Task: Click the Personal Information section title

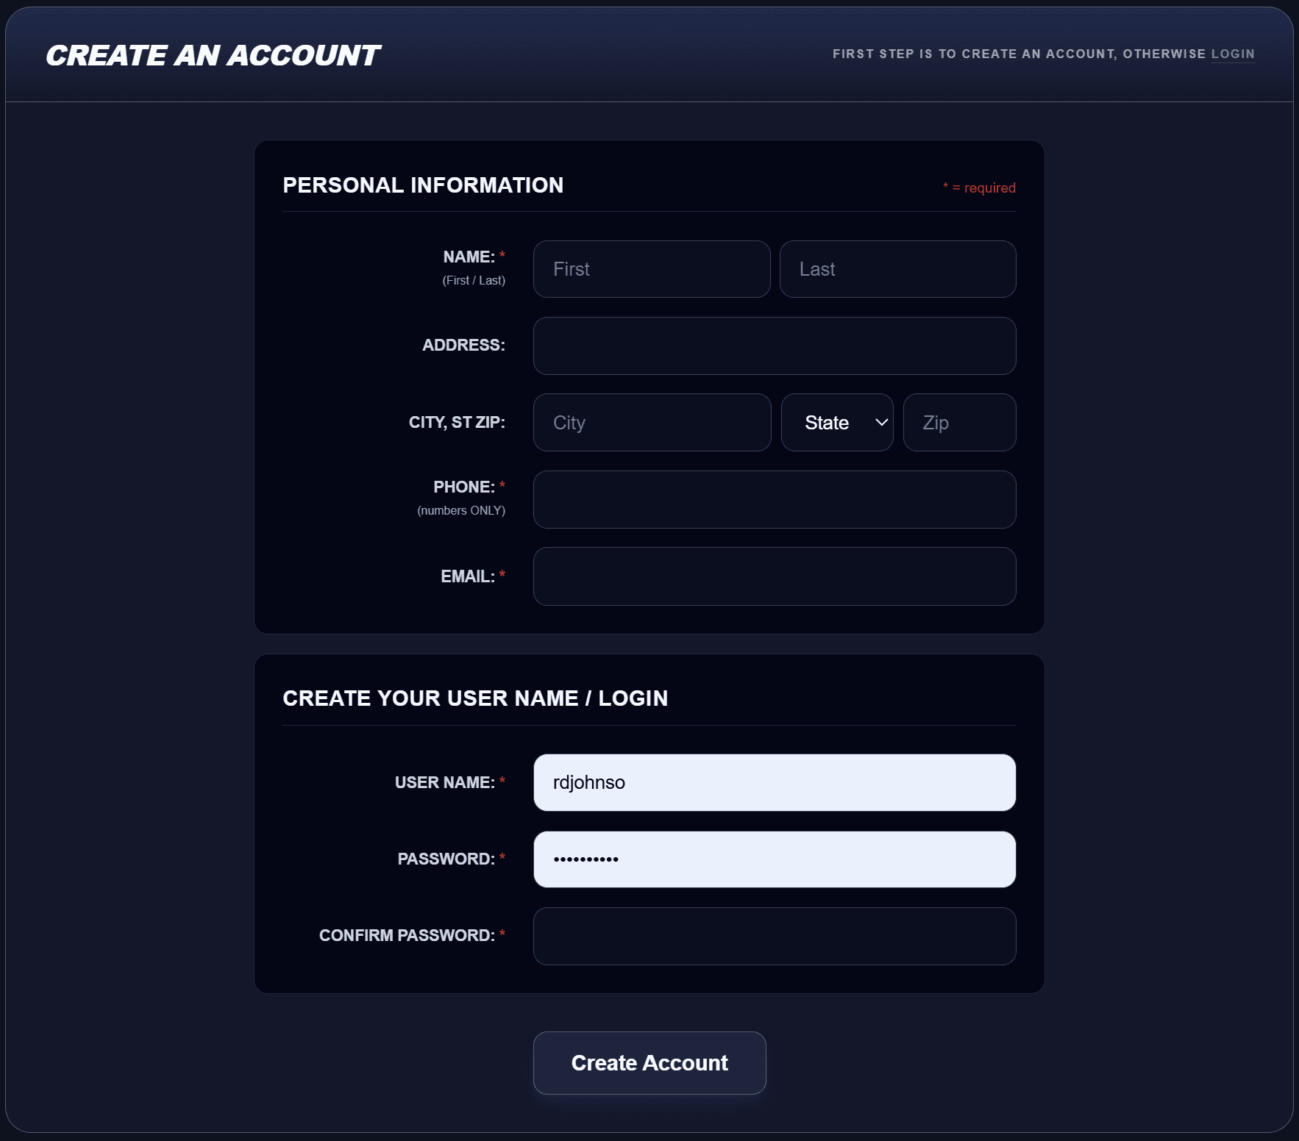Action: click(x=424, y=185)
